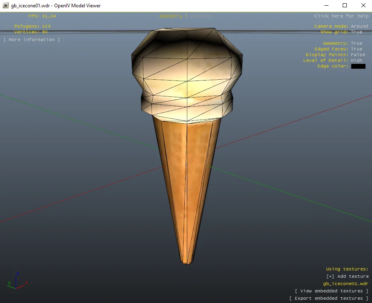The height and width of the screenshot is (303, 372).
Task: Click [+] Add texture
Action: [x=347, y=277]
